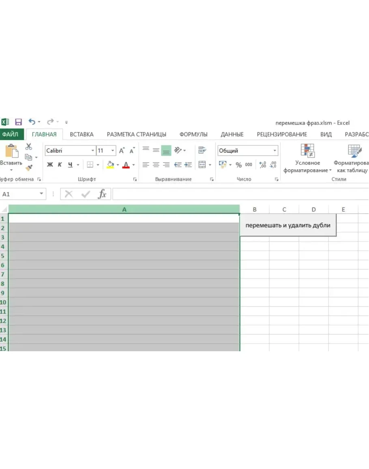Click the Wrap Text icon
The image size is (369, 469).
click(x=202, y=150)
